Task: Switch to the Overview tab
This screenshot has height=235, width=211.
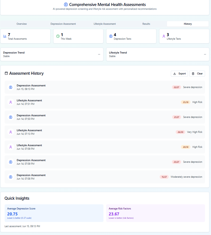Action: coord(21,24)
